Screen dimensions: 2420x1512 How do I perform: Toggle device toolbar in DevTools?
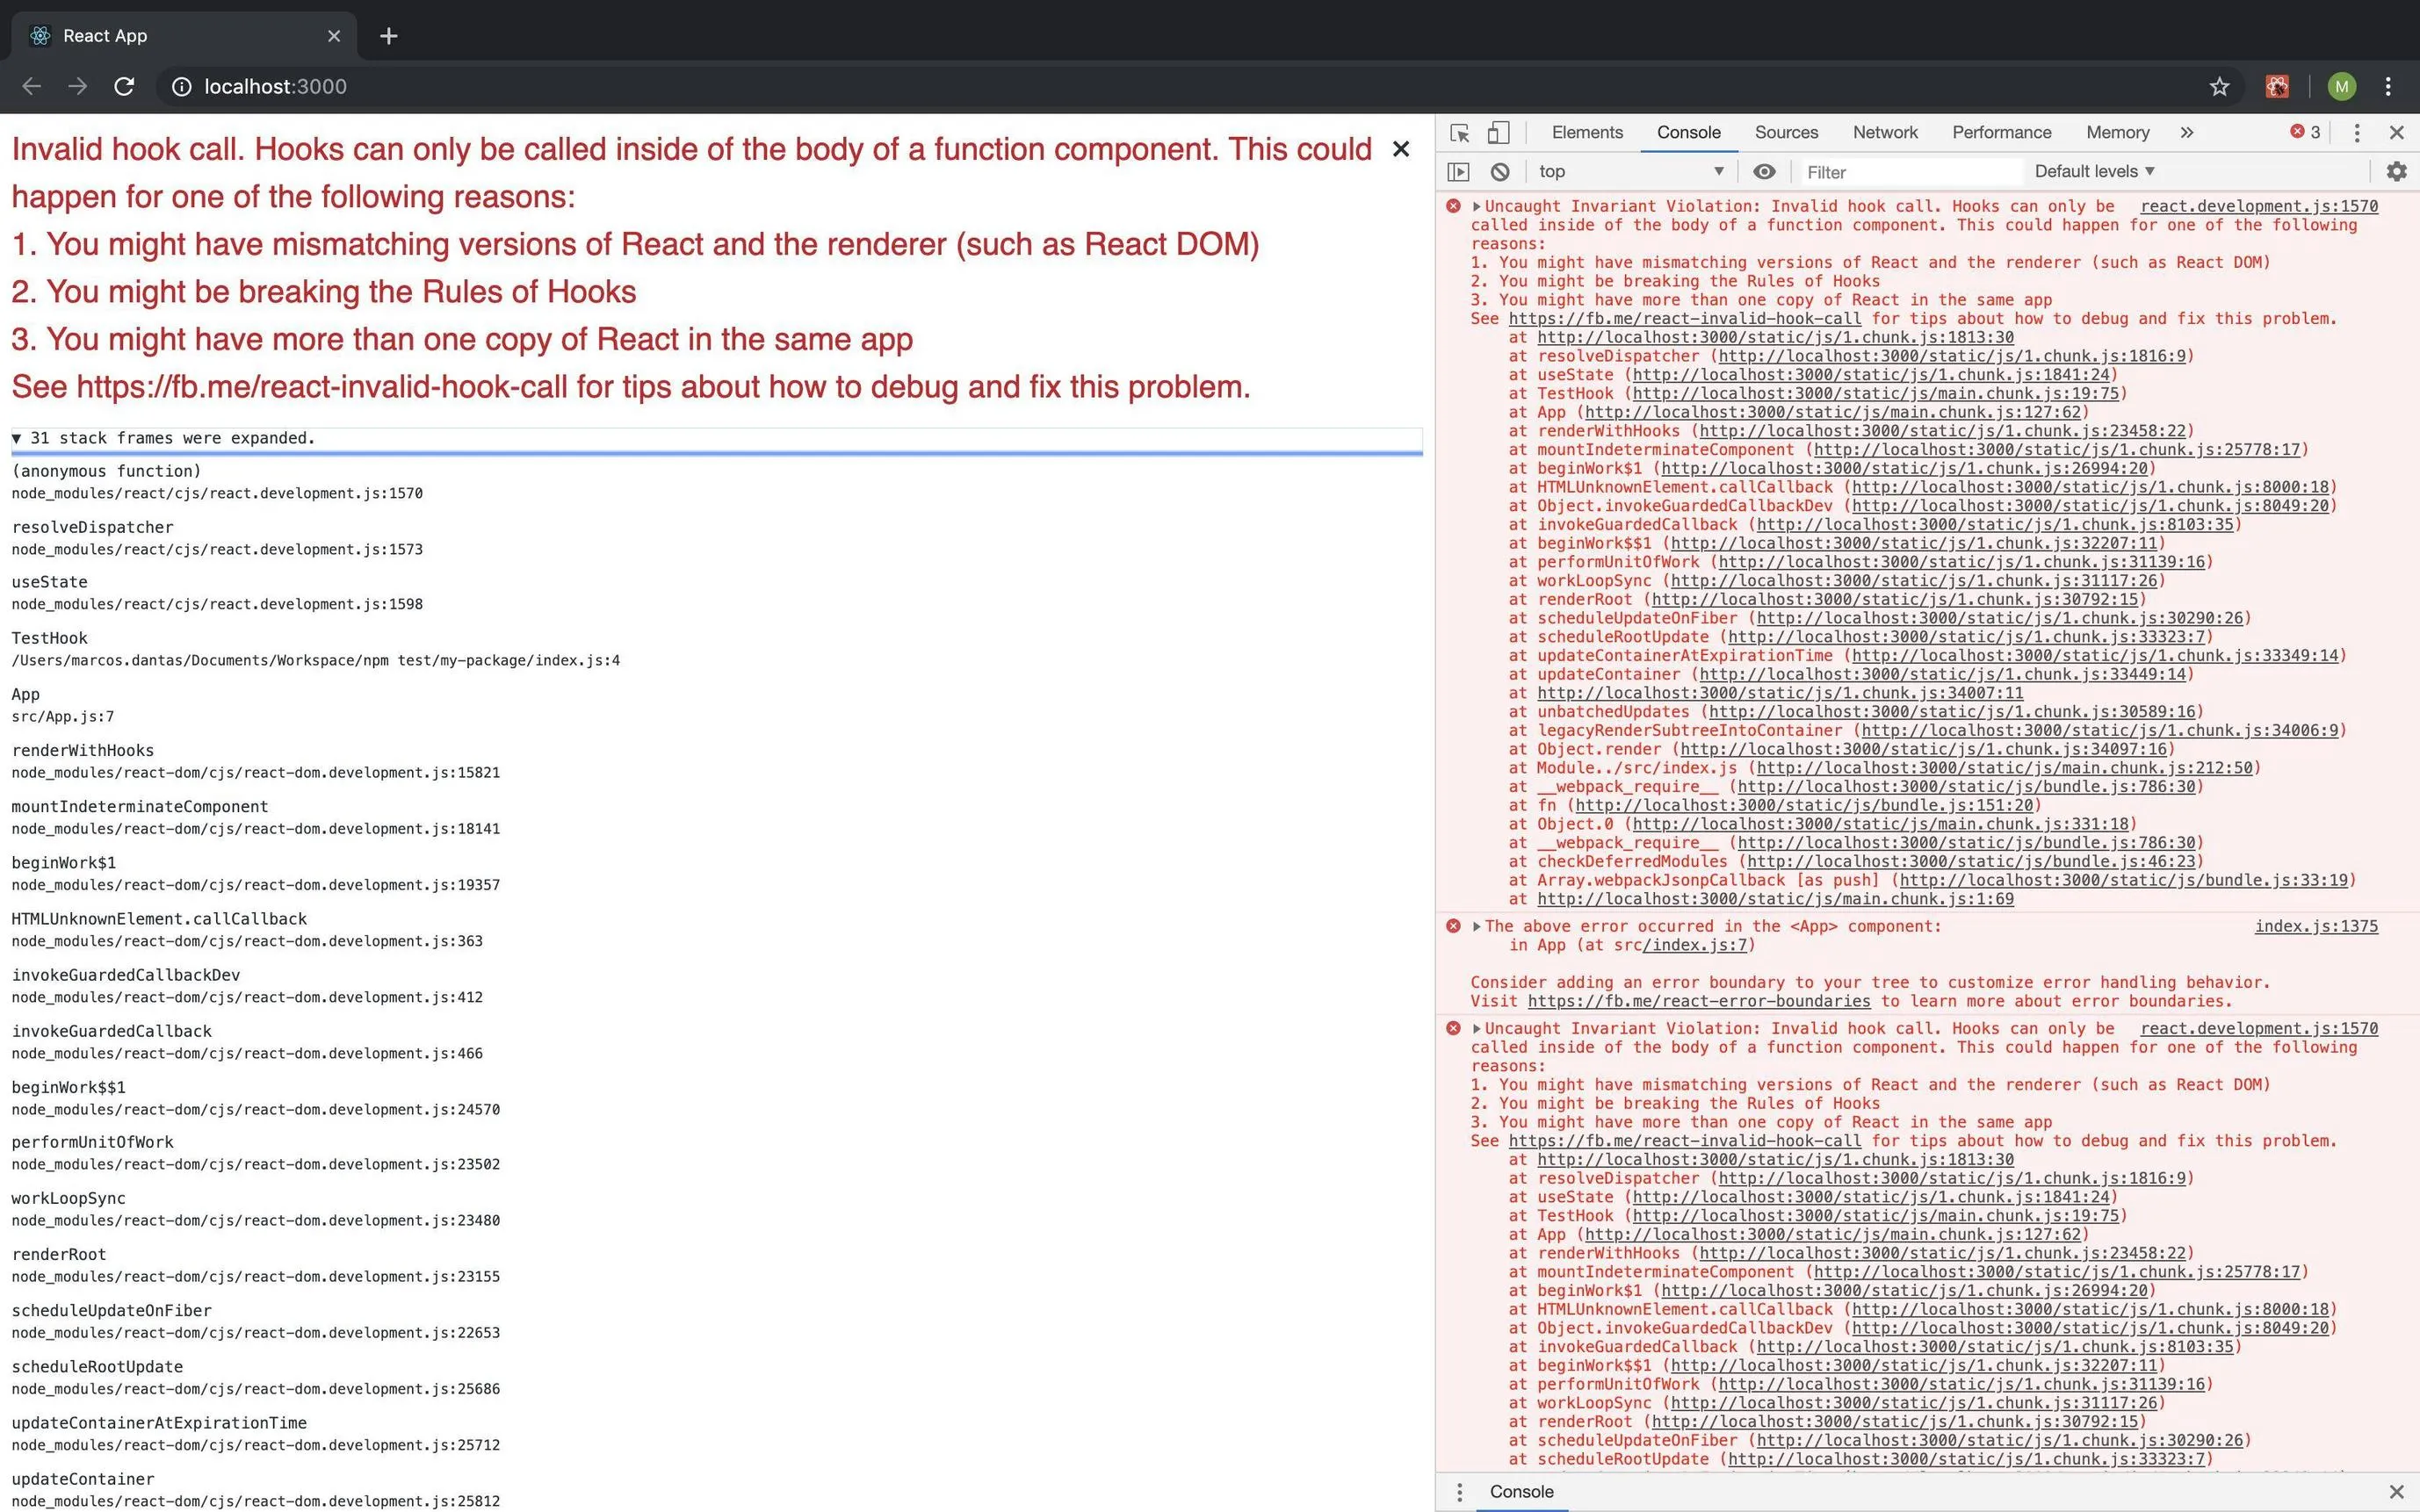(x=1498, y=133)
